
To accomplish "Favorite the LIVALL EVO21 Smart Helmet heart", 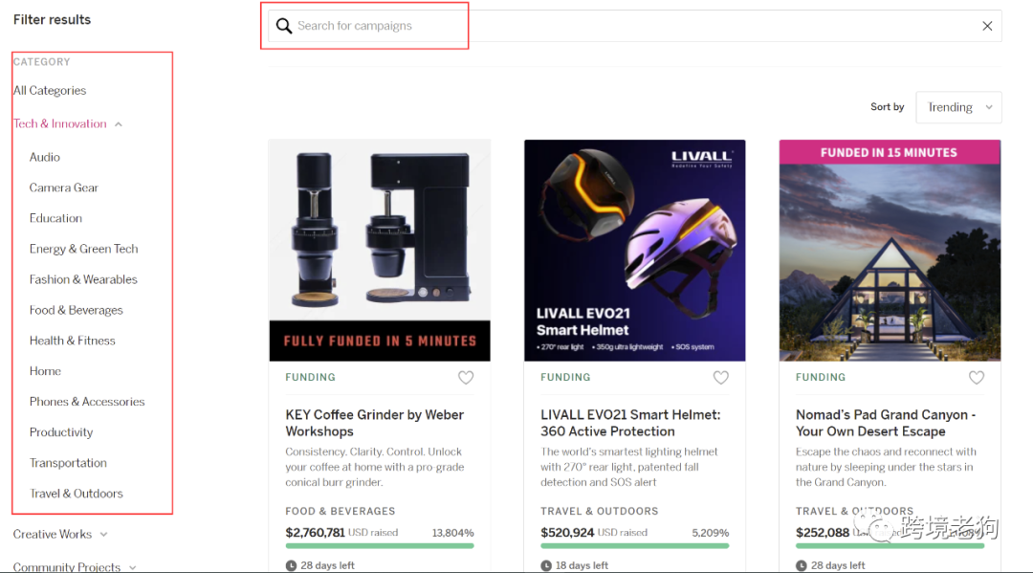I will pyautogui.click(x=721, y=378).
